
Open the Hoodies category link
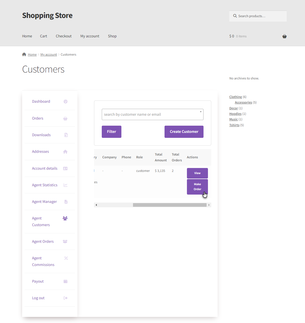pos(235,114)
